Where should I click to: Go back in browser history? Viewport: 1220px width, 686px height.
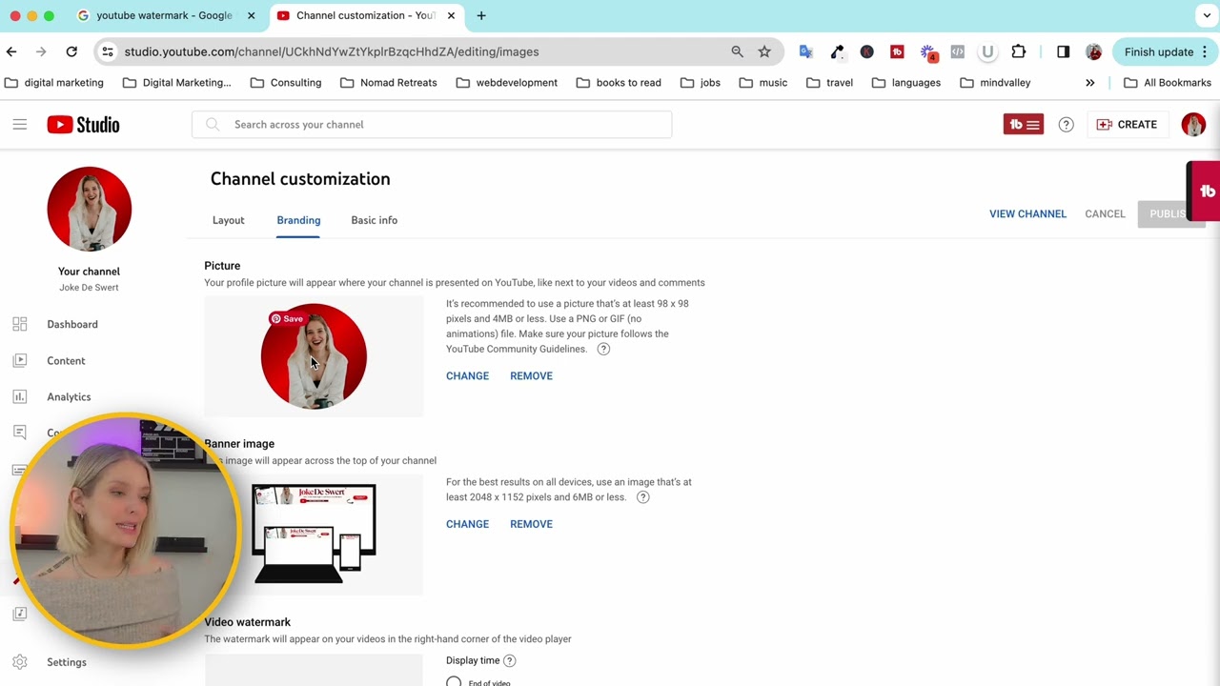coord(11,51)
